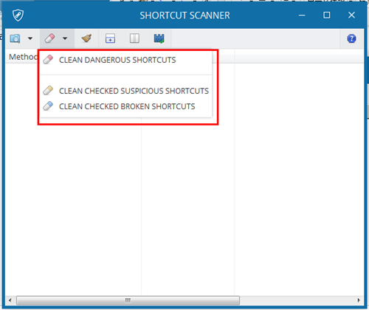Click the add panel toolbar icon
The image size is (369, 310).
[110, 38]
